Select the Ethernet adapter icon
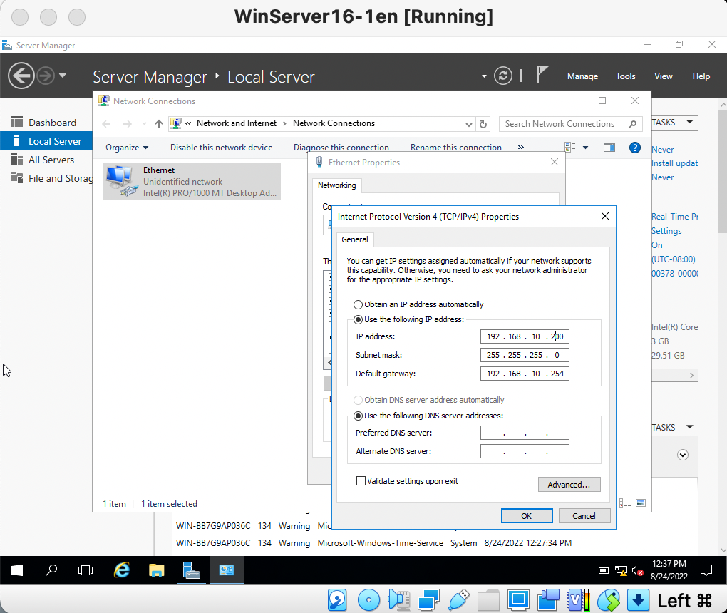This screenshot has width=727, height=613. (x=121, y=181)
